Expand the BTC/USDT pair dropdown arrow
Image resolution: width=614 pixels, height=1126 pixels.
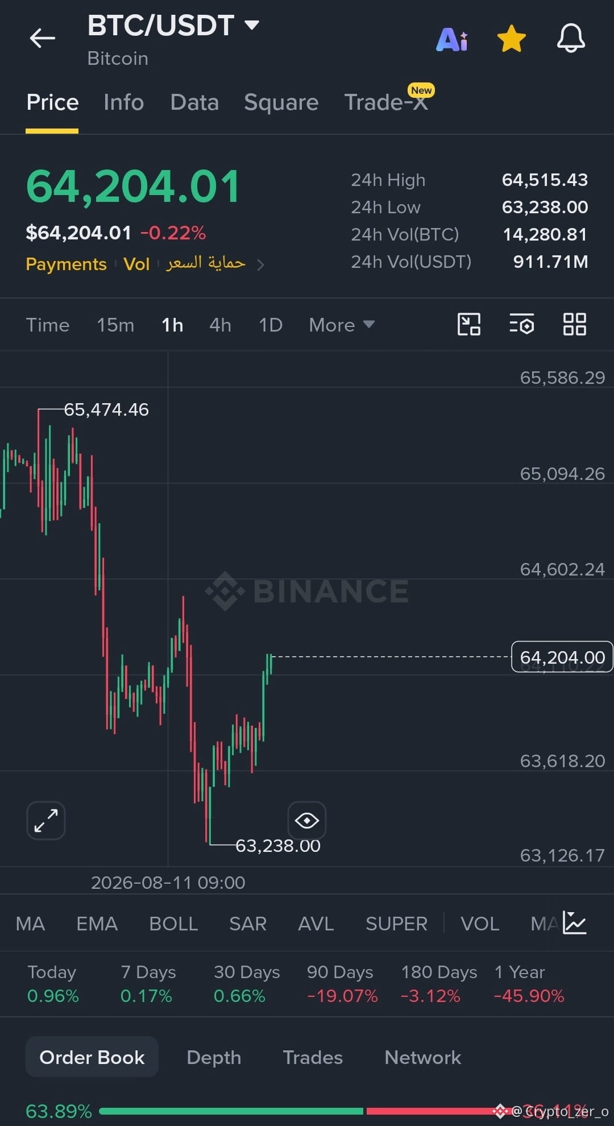click(x=251, y=24)
